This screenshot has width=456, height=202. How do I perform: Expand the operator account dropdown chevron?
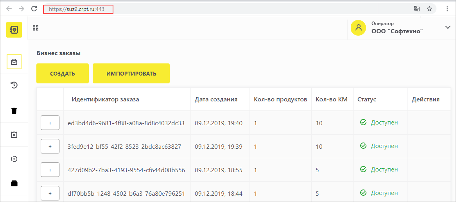coord(448,27)
